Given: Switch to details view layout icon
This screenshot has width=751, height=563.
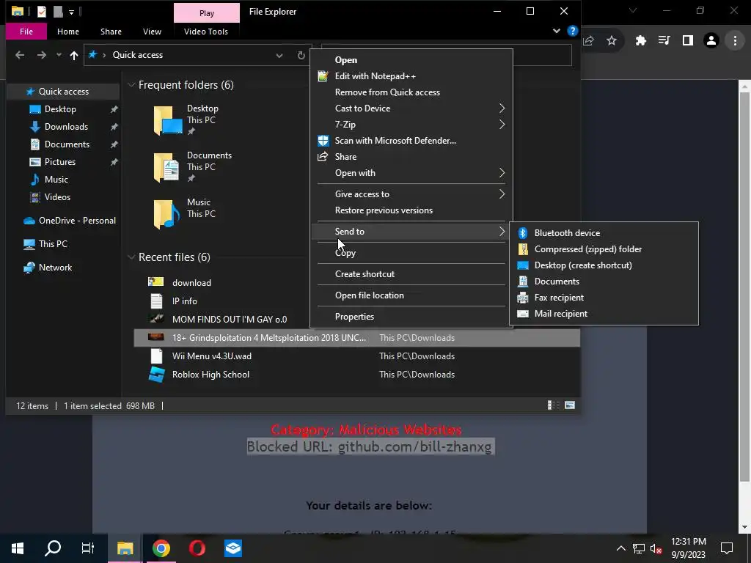Looking at the screenshot, I should [554, 405].
